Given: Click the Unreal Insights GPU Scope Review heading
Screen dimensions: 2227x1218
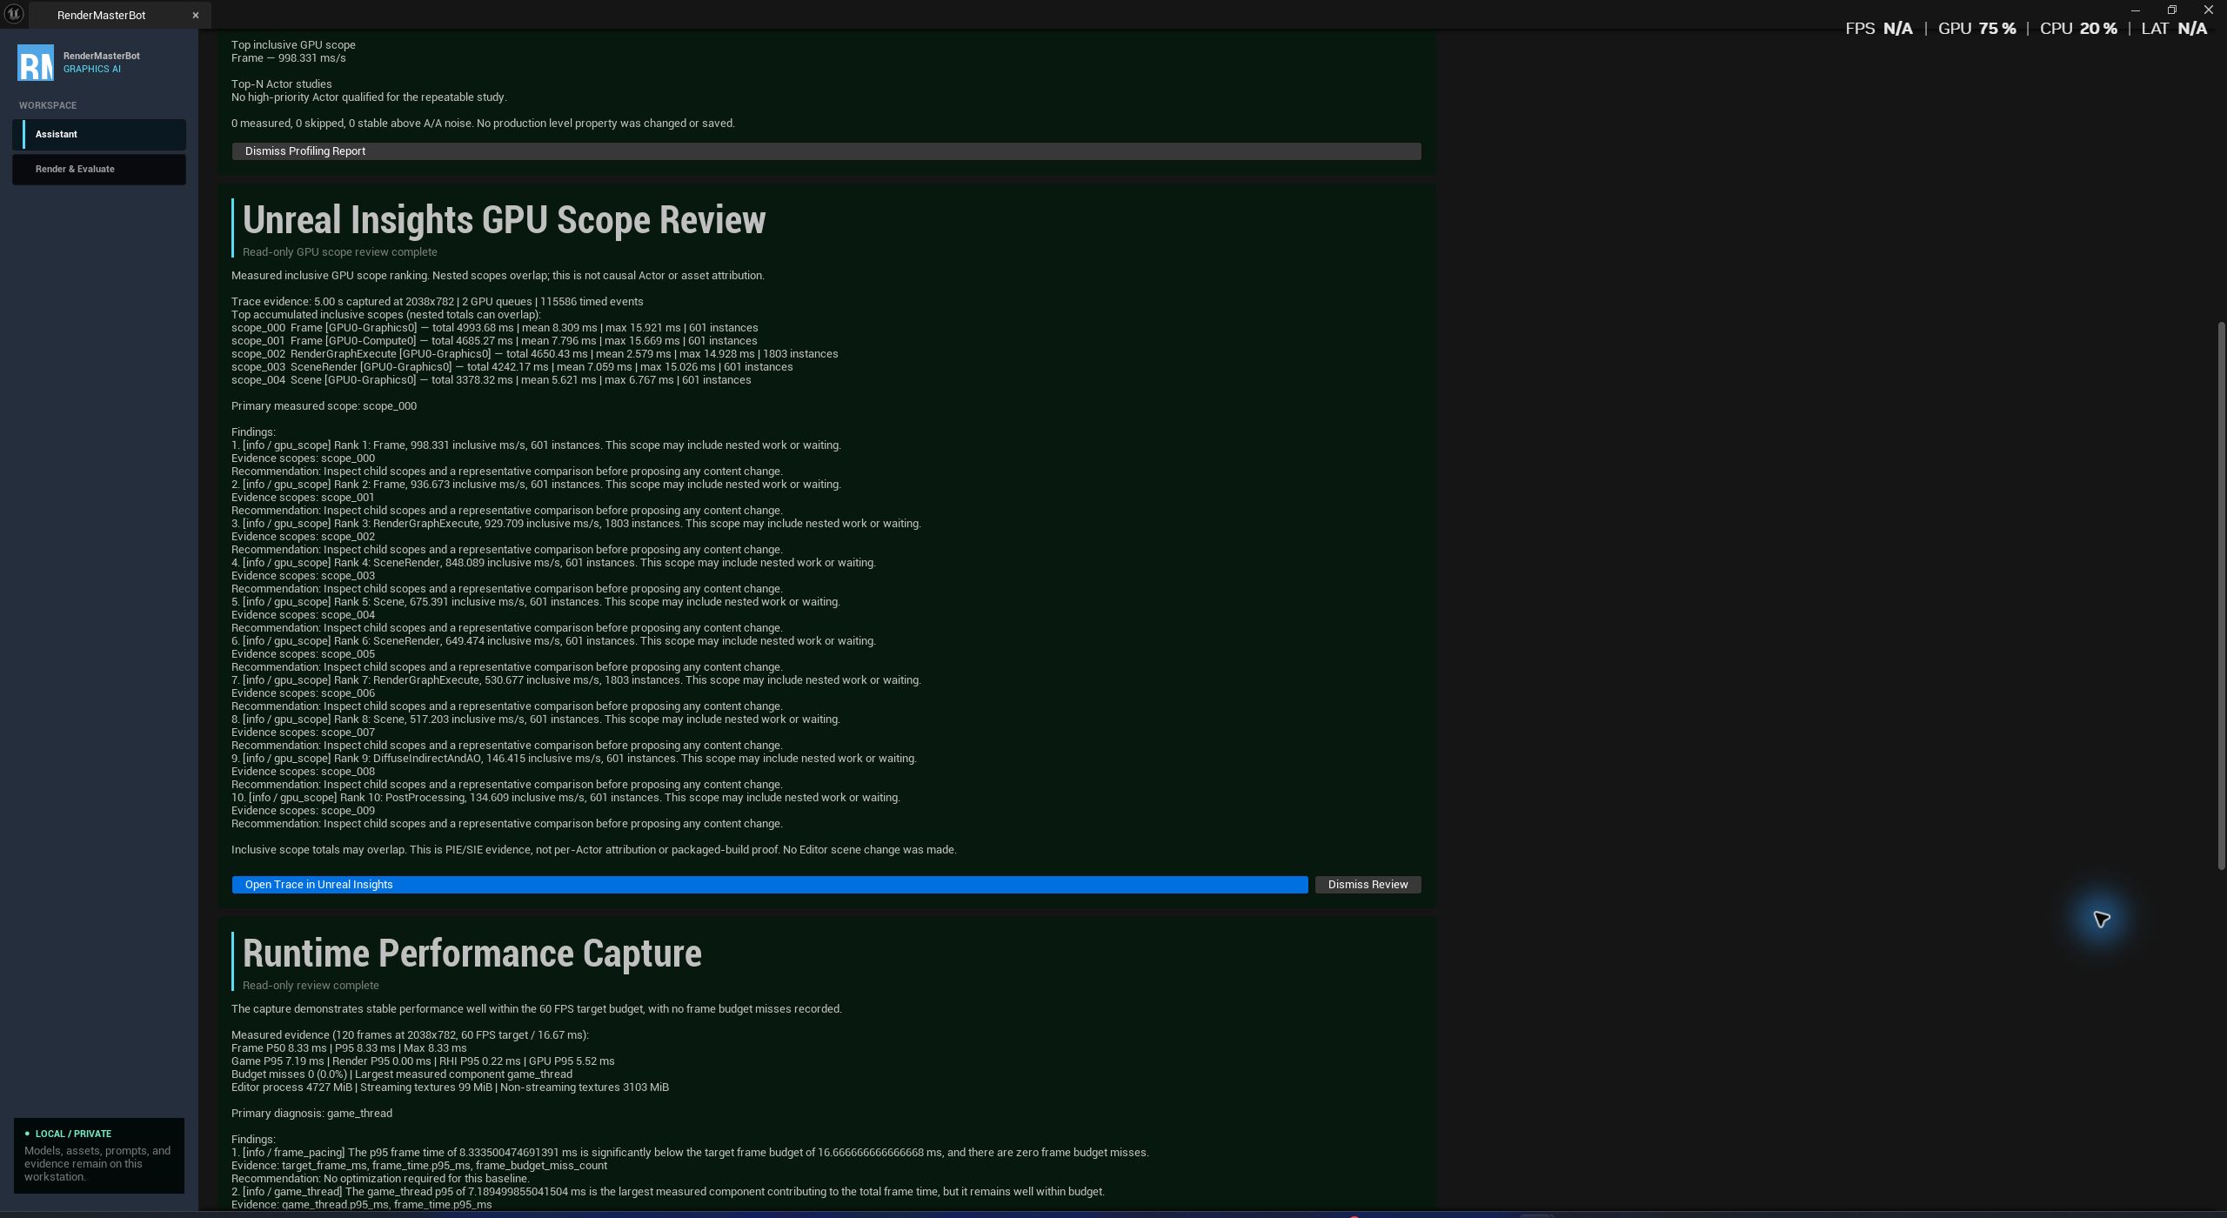Looking at the screenshot, I should [504, 220].
